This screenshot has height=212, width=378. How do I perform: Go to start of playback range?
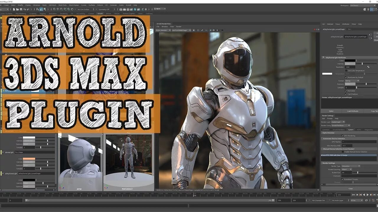[353, 195]
